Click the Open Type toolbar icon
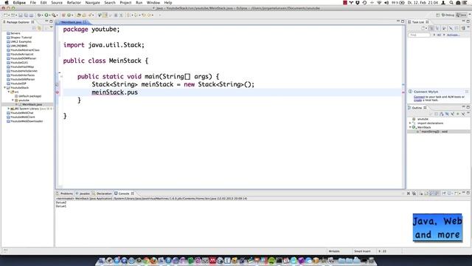The width and height of the screenshot is (472, 266). [79, 15]
